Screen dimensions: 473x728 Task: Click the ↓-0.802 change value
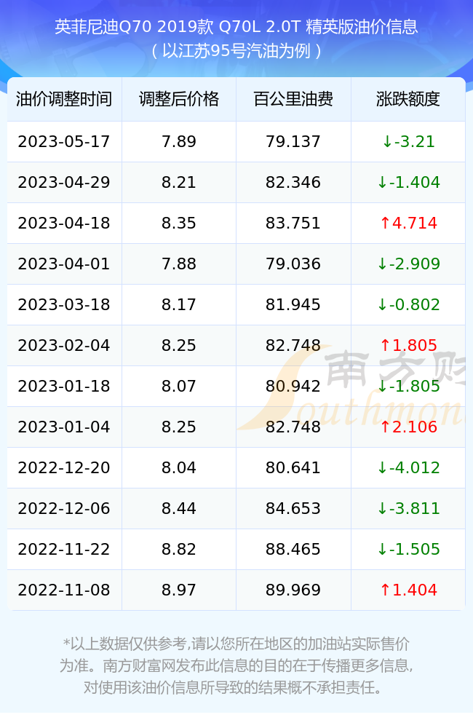coord(408,305)
